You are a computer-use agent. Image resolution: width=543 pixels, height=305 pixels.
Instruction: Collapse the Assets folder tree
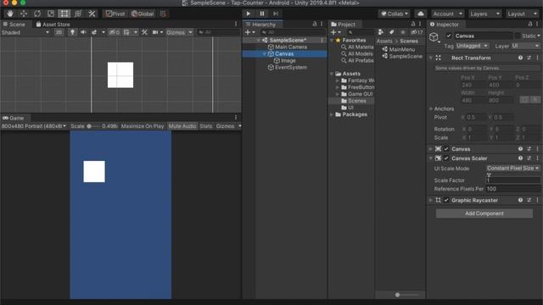332,74
